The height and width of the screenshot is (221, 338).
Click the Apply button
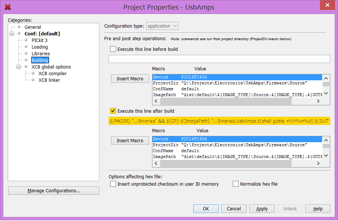pos(262,208)
